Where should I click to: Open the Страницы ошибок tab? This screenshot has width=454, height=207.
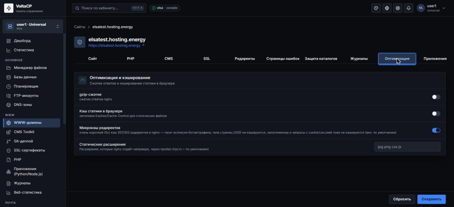point(283,59)
